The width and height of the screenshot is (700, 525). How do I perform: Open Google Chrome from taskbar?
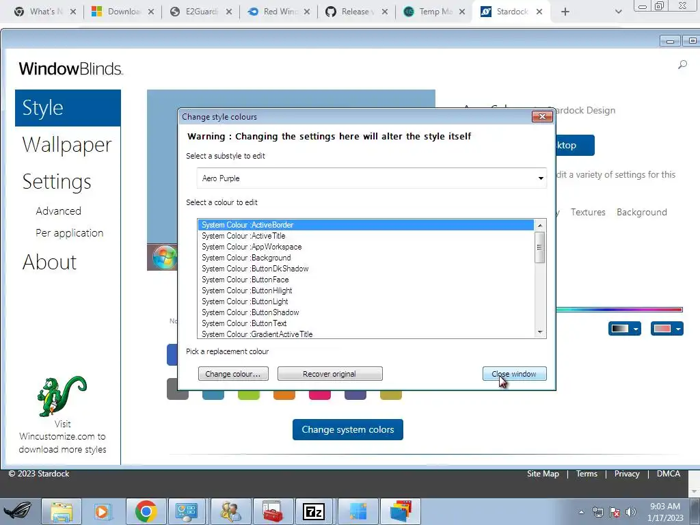point(146,511)
